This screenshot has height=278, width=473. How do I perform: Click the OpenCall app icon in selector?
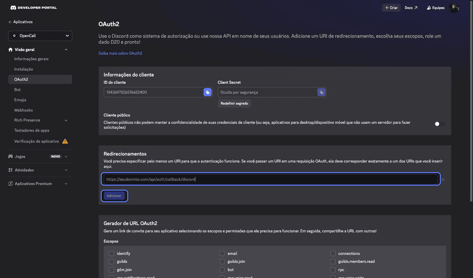(x=14, y=36)
